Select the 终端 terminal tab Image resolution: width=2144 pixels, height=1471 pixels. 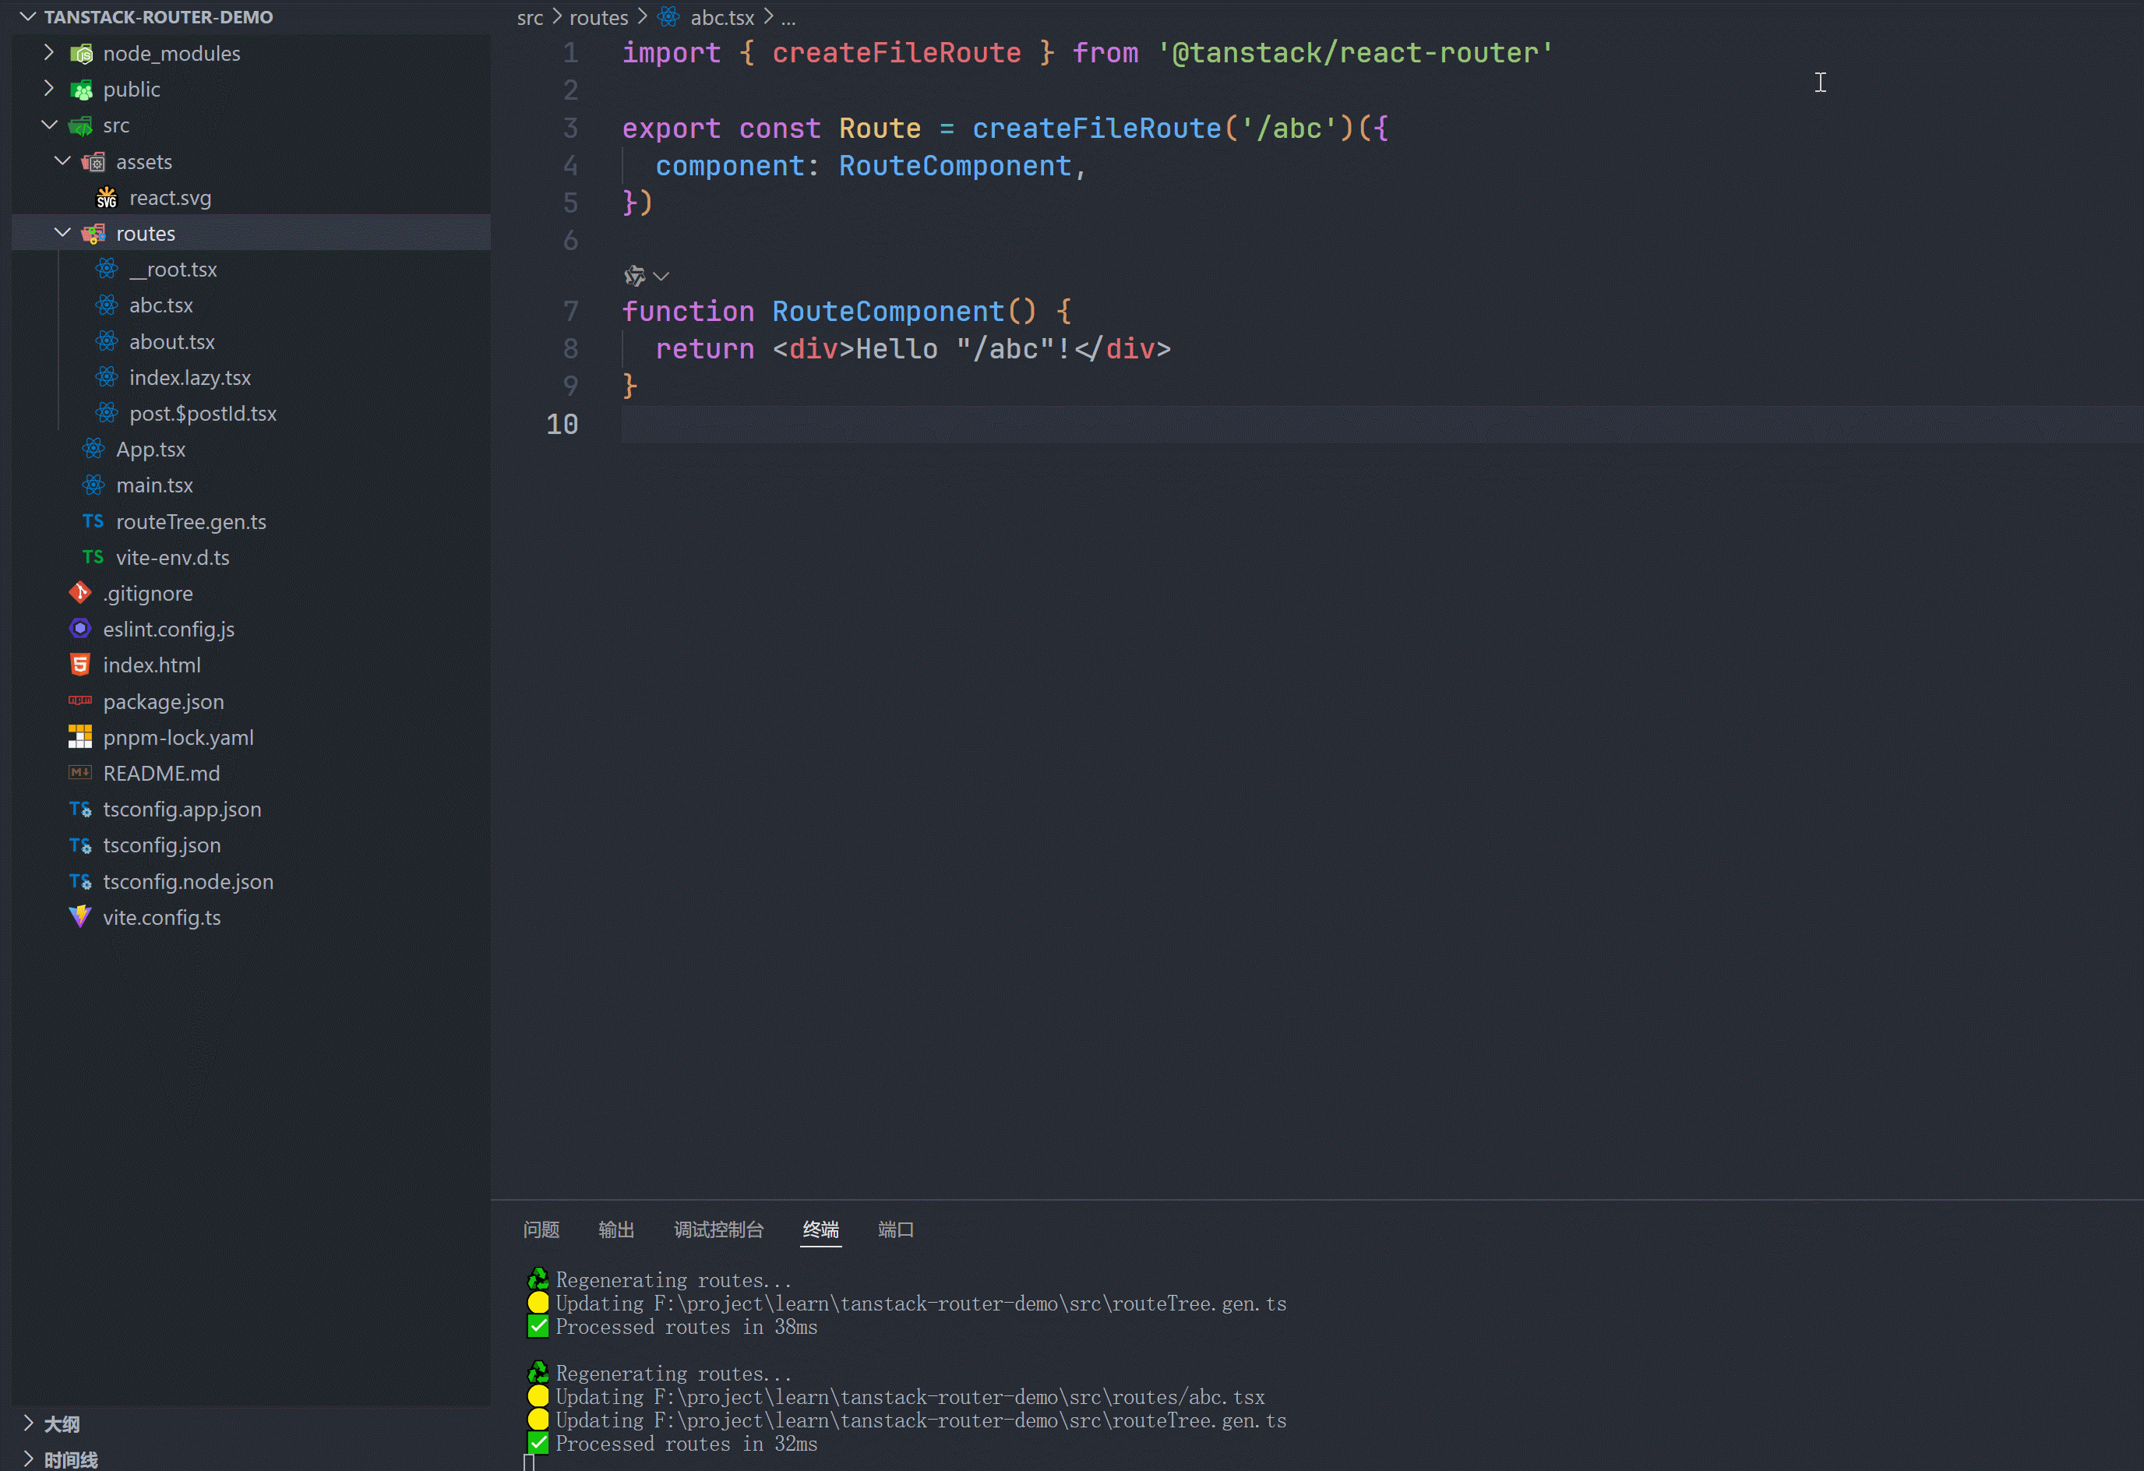point(821,1229)
